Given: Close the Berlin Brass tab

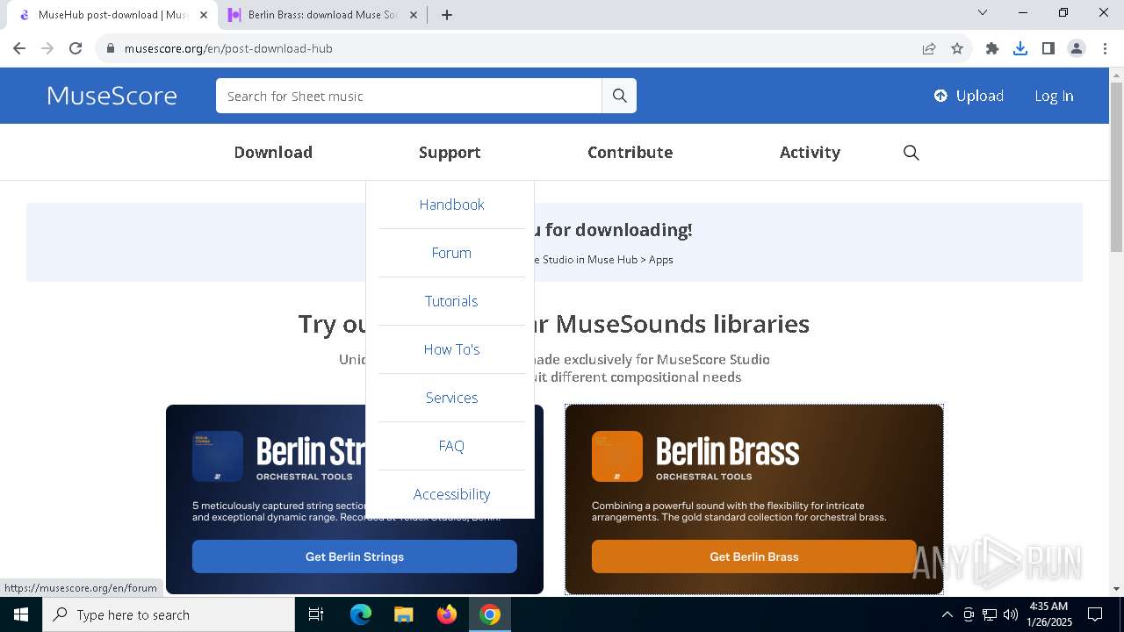Looking at the screenshot, I should click(414, 15).
